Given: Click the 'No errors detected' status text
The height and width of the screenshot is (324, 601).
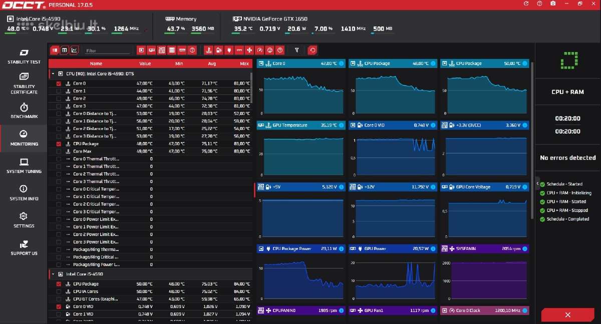Looking at the screenshot, I should tap(567, 157).
